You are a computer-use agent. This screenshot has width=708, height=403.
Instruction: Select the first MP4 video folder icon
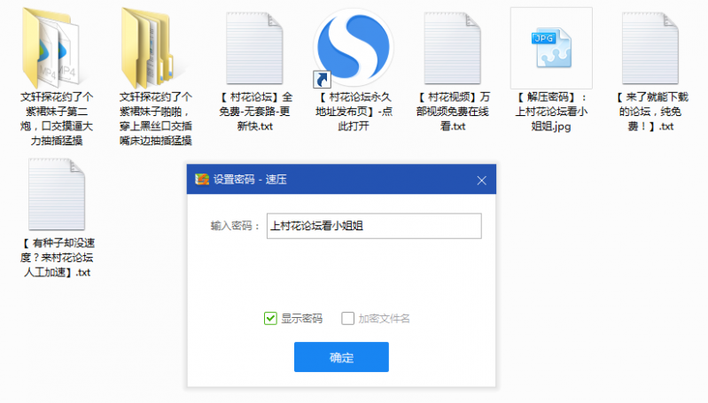51,44
